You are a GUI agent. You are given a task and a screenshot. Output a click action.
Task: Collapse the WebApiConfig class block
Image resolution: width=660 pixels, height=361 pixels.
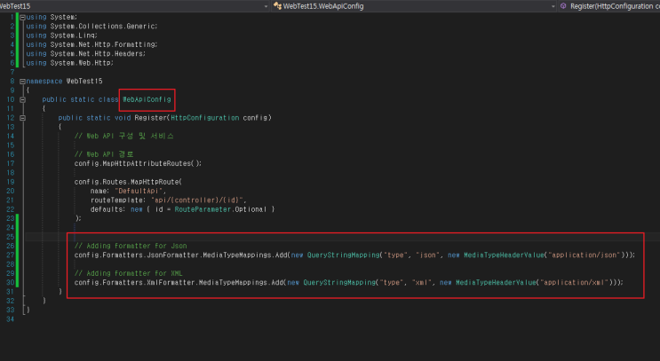click(23, 99)
